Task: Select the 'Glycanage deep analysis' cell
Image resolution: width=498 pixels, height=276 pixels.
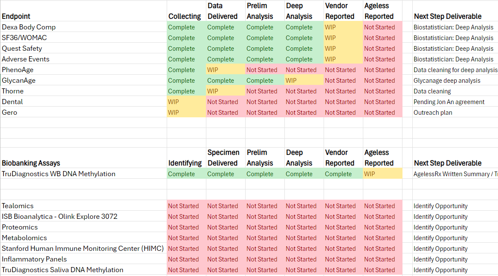Action: [447, 81]
